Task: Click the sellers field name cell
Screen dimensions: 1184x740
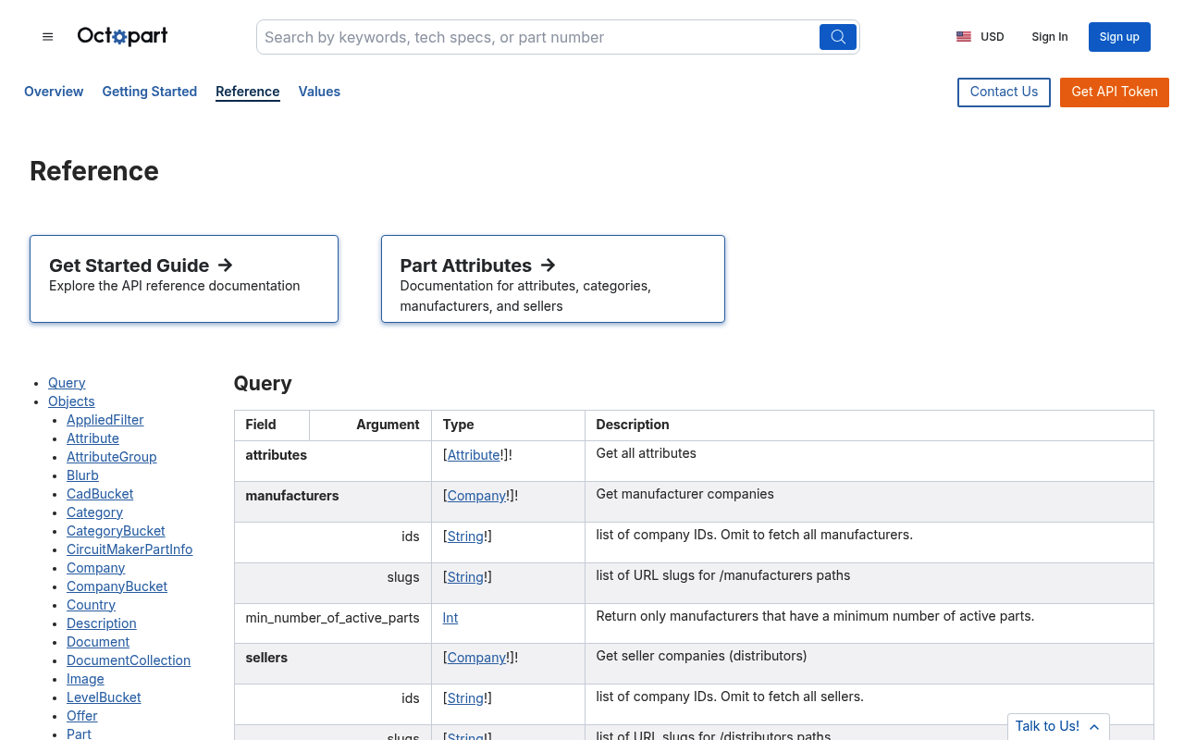Action: (x=332, y=663)
